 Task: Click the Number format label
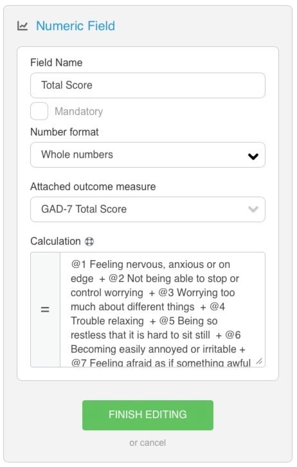pyautogui.click(x=64, y=132)
